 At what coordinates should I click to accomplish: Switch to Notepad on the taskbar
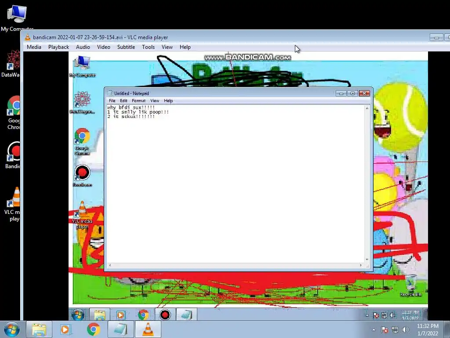(x=120, y=329)
